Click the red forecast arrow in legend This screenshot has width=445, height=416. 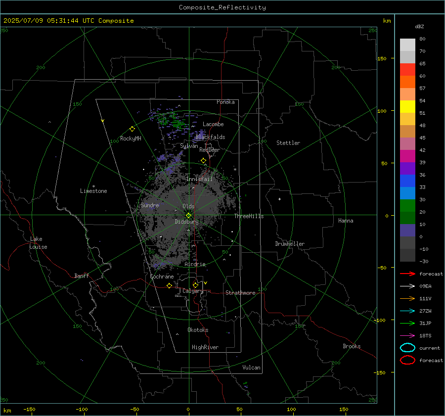(x=407, y=274)
